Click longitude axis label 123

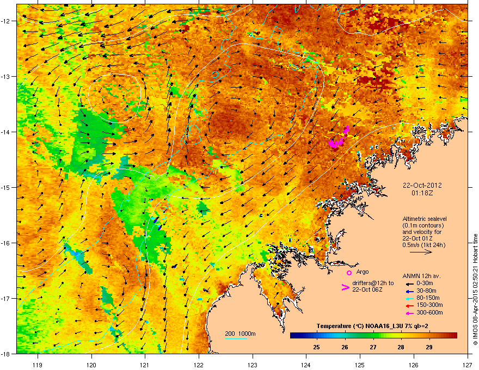(253, 365)
